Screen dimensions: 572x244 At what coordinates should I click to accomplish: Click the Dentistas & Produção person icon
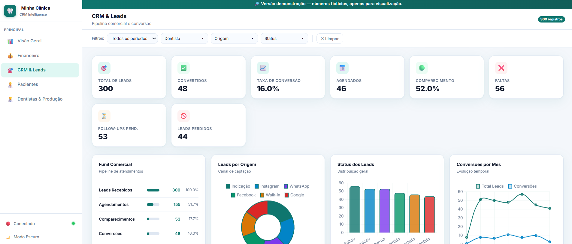tap(10, 99)
